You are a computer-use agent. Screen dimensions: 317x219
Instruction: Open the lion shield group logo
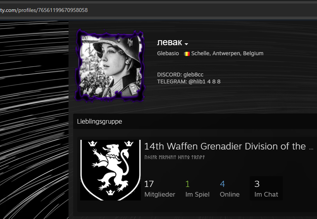click(x=110, y=170)
